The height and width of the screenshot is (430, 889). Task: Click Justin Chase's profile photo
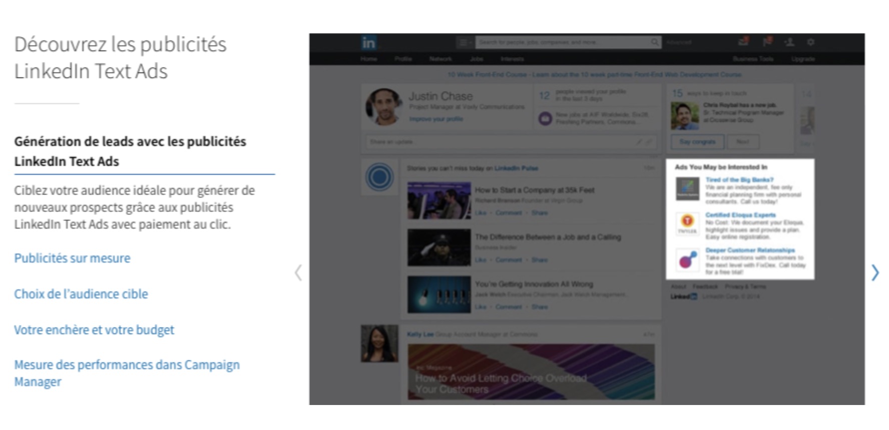coord(384,106)
